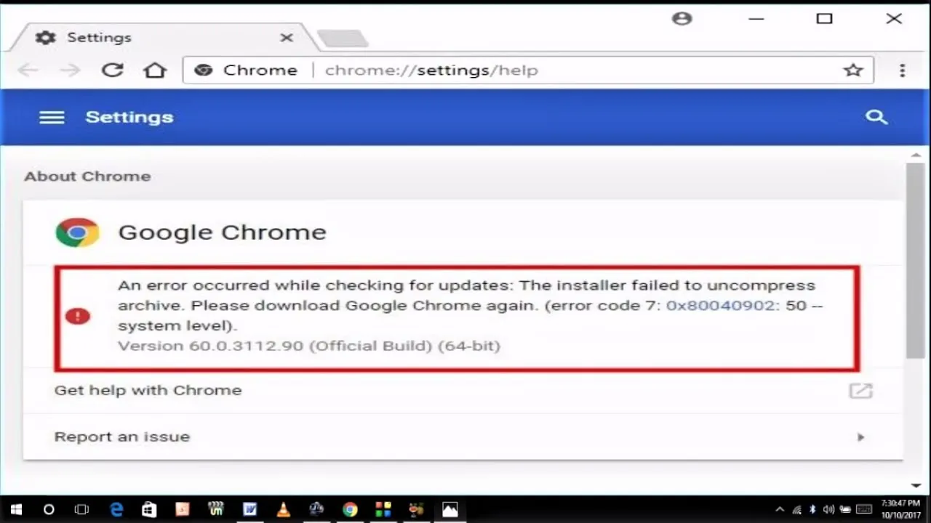
Task: Click the About Chrome heading
Action: (x=87, y=177)
